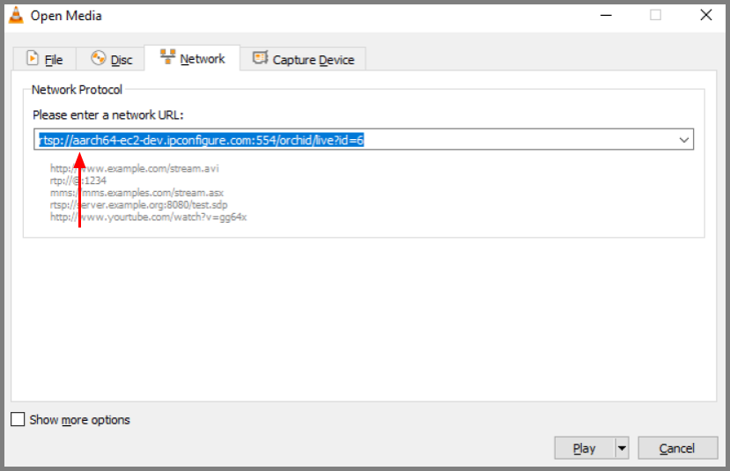Viewport: 730px width, 471px height.
Task: Expand the network URL history dropdown
Action: coord(684,140)
